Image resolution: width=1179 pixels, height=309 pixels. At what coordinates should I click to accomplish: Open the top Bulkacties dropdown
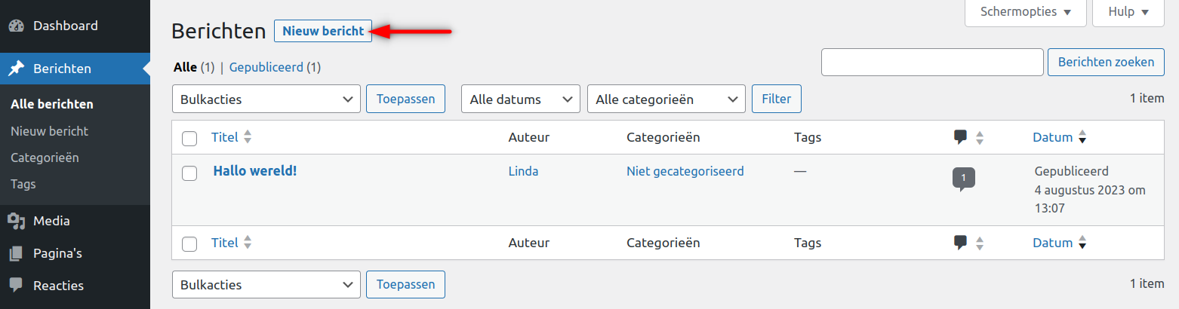coord(266,99)
